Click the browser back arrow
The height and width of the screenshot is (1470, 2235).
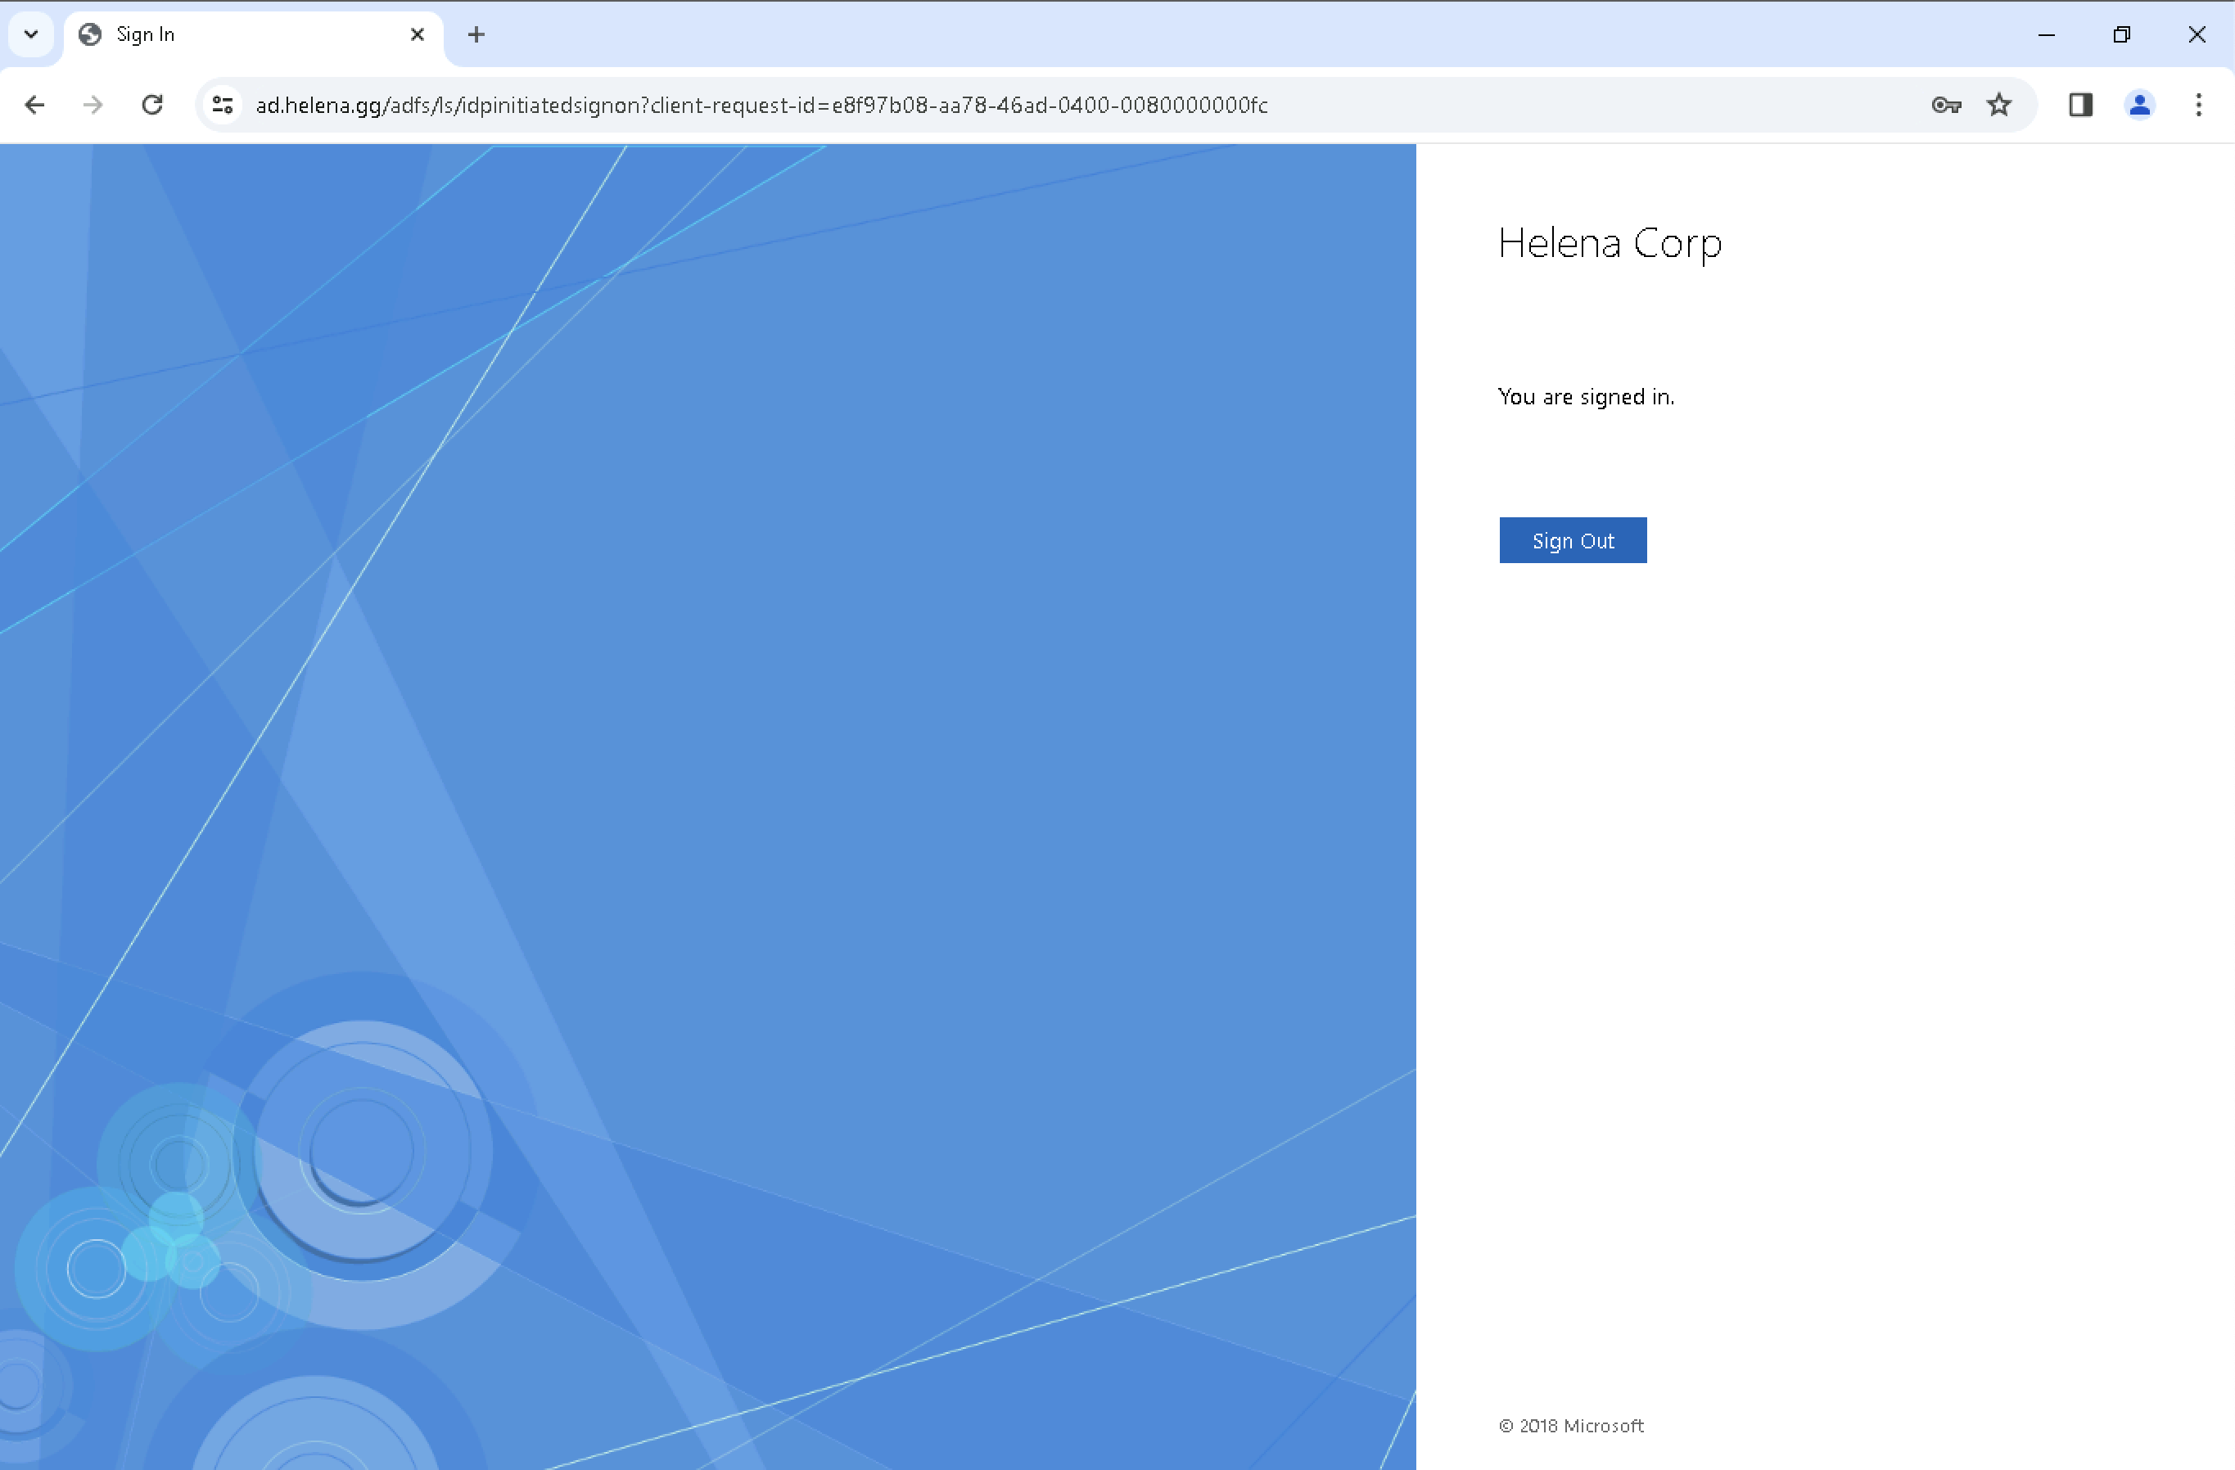34,105
